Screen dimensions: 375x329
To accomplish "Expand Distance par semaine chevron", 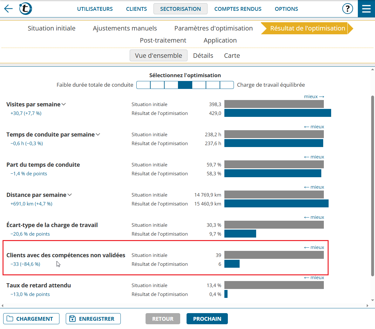I will pos(70,195).
